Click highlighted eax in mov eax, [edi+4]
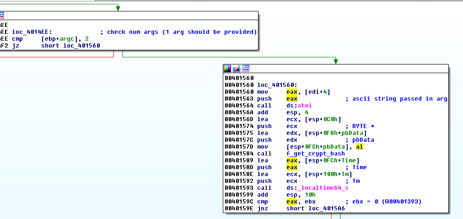This screenshot has height=219, width=463. (x=291, y=92)
